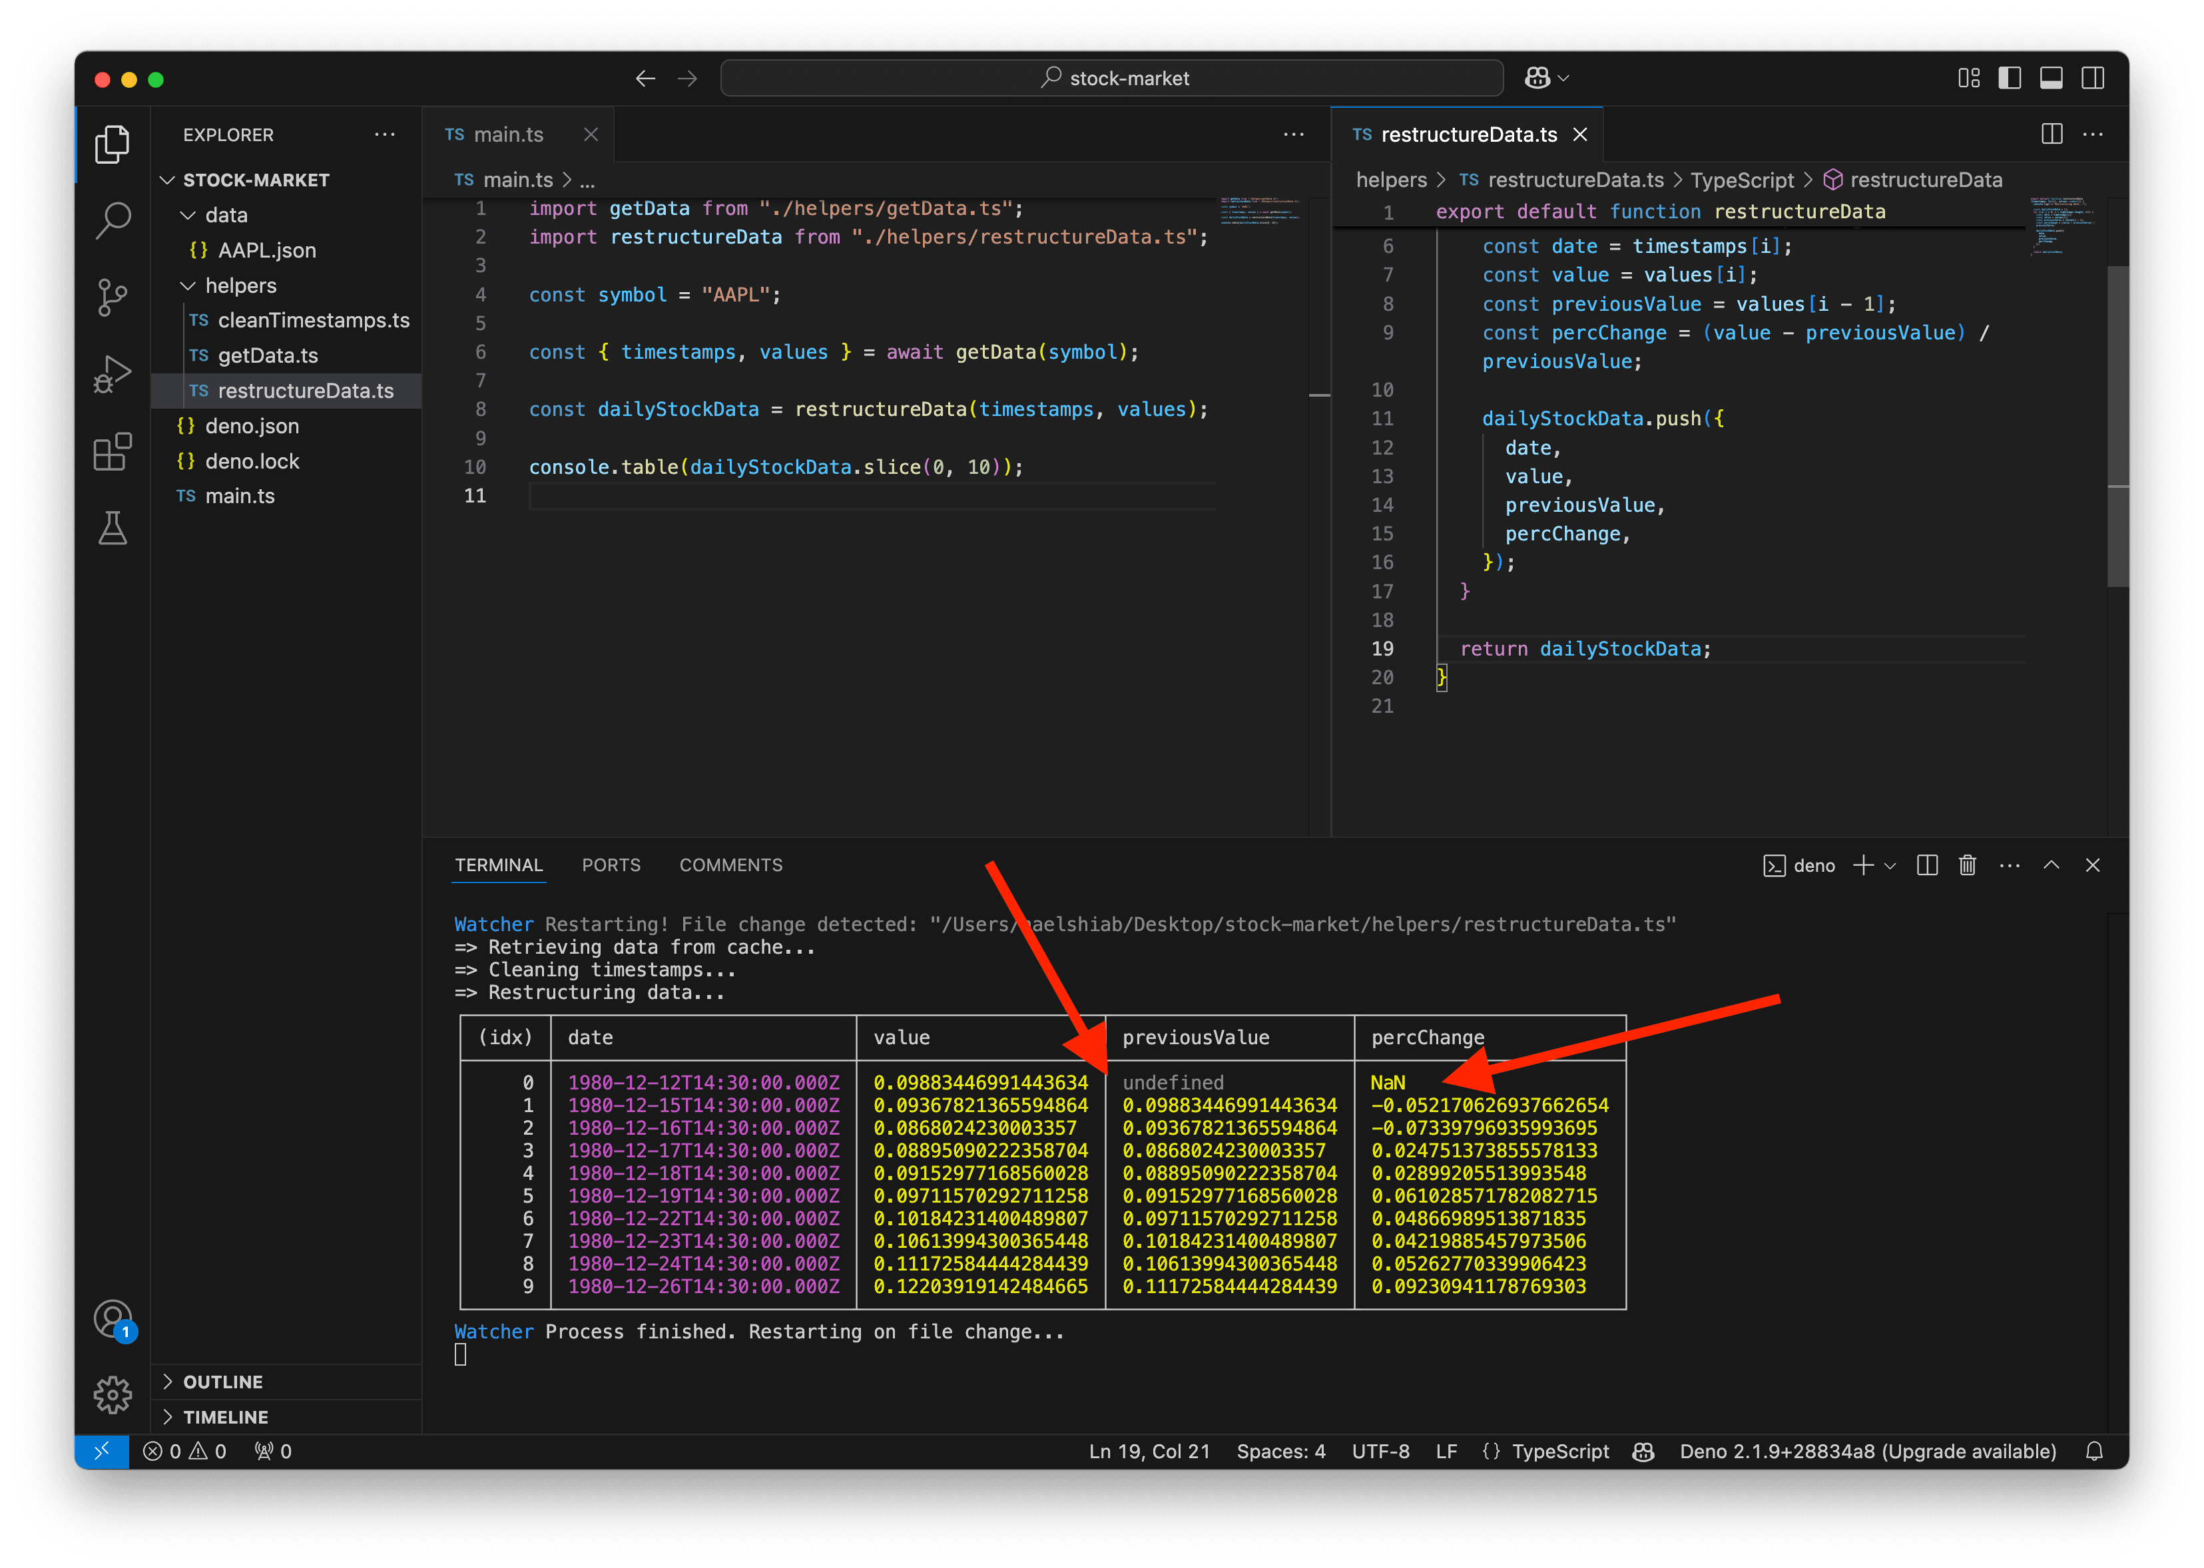Open the Extensions view
The width and height of the screenshot is (2204, 1568).
tap(112, 451)
